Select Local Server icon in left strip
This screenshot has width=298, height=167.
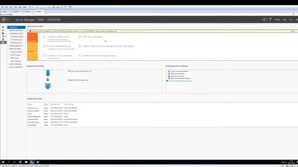pyautogui.click(x=3, y=30)
